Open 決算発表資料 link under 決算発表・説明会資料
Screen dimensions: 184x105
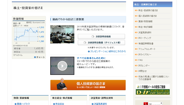click(x=100, y=104)
